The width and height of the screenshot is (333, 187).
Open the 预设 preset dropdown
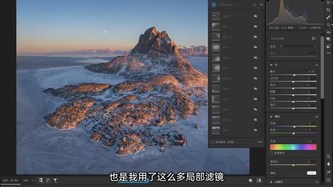pos(298,46)
